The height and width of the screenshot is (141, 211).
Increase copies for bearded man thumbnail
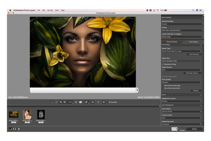point(45,123)
